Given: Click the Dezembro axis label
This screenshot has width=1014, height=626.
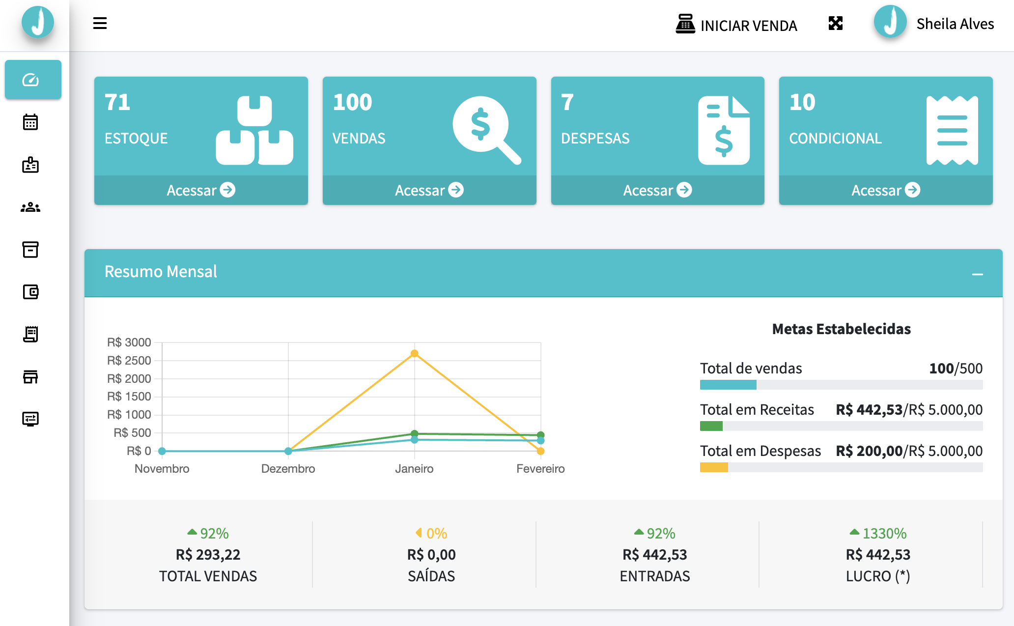Looking at the screenshot, I should coord(288,469).
